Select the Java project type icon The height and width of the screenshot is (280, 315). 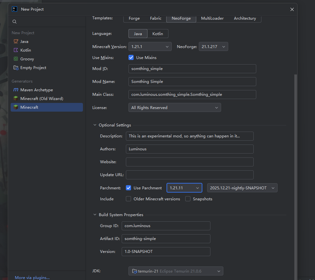point(16,42)
